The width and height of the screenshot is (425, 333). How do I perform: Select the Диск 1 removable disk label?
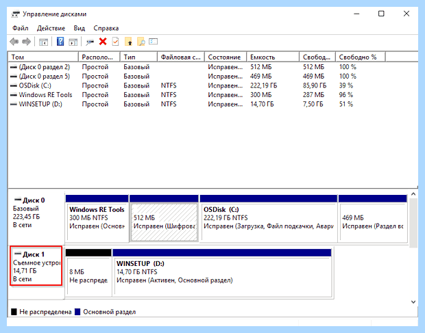(36, 266)
